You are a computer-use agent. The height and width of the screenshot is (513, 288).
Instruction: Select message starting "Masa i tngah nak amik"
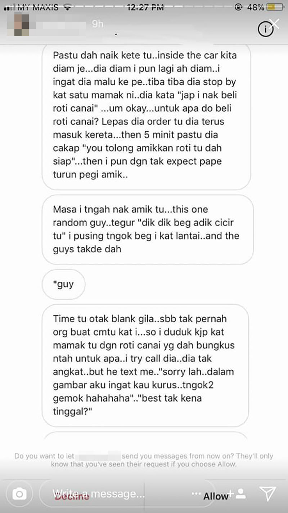point(148,229)
